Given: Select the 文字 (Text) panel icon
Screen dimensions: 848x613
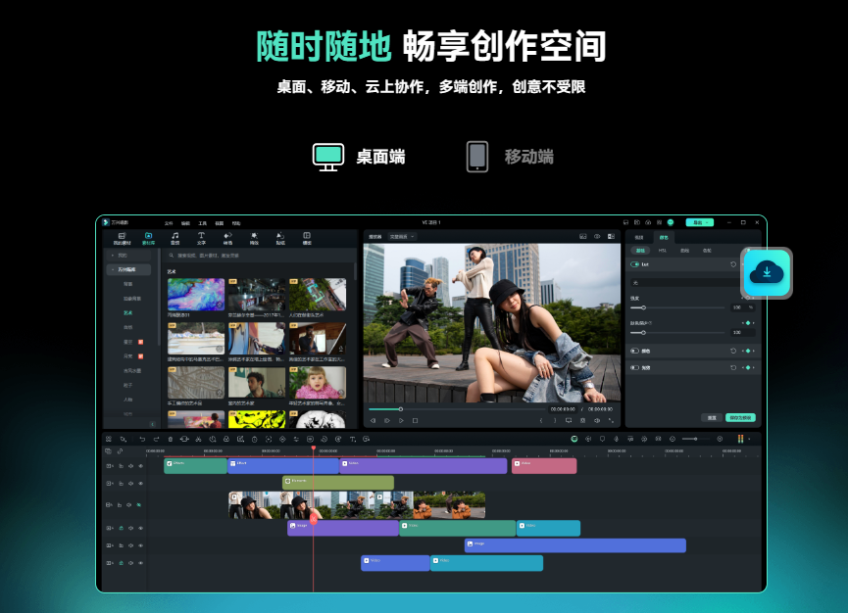Looking at the screenshot, I should (201, 236).
